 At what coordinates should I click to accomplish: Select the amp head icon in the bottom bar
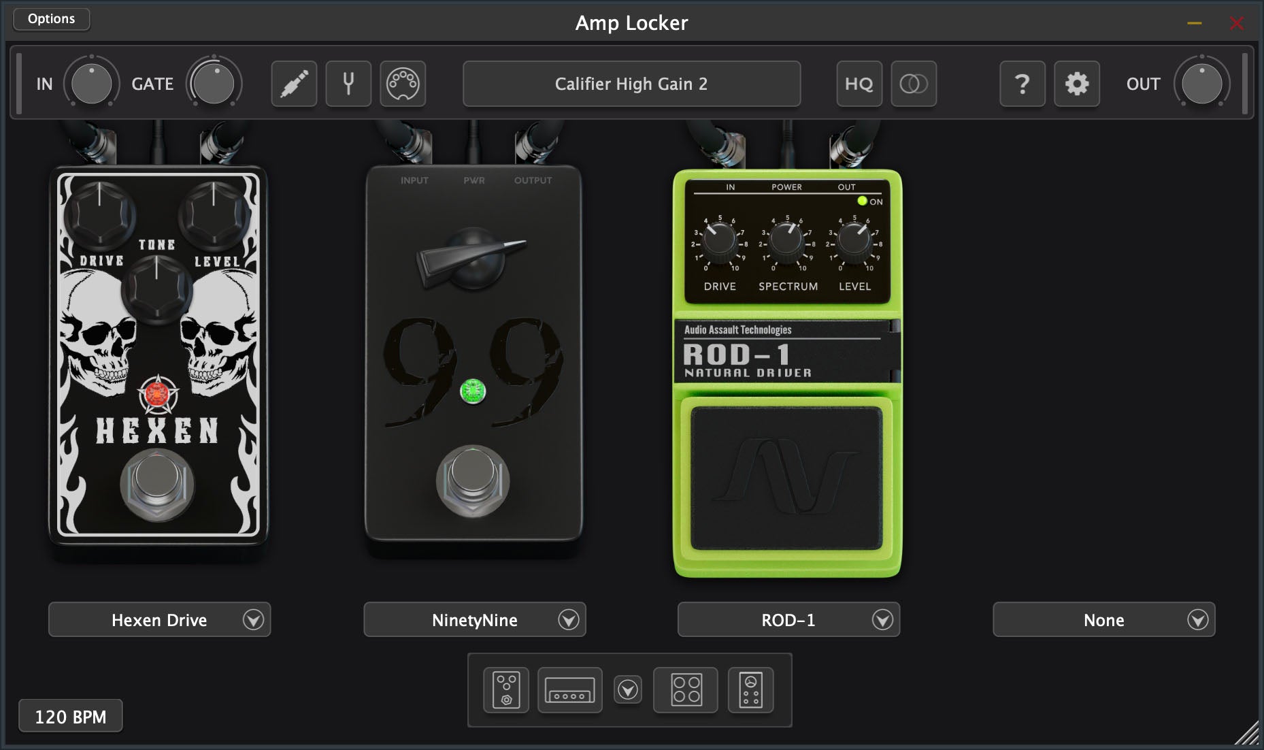click(570, 689)
